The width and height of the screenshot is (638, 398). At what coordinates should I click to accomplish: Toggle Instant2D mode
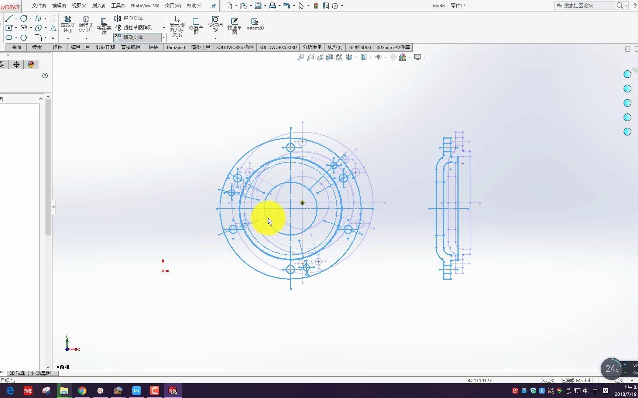[x=255, y=24]
